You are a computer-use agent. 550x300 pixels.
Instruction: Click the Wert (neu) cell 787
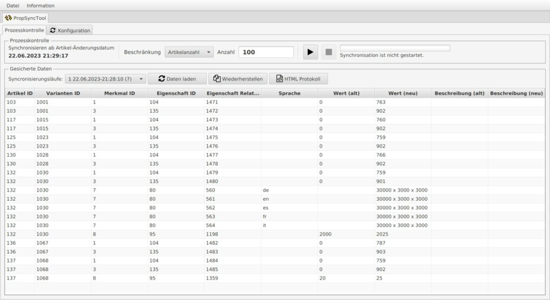point(403,243)
